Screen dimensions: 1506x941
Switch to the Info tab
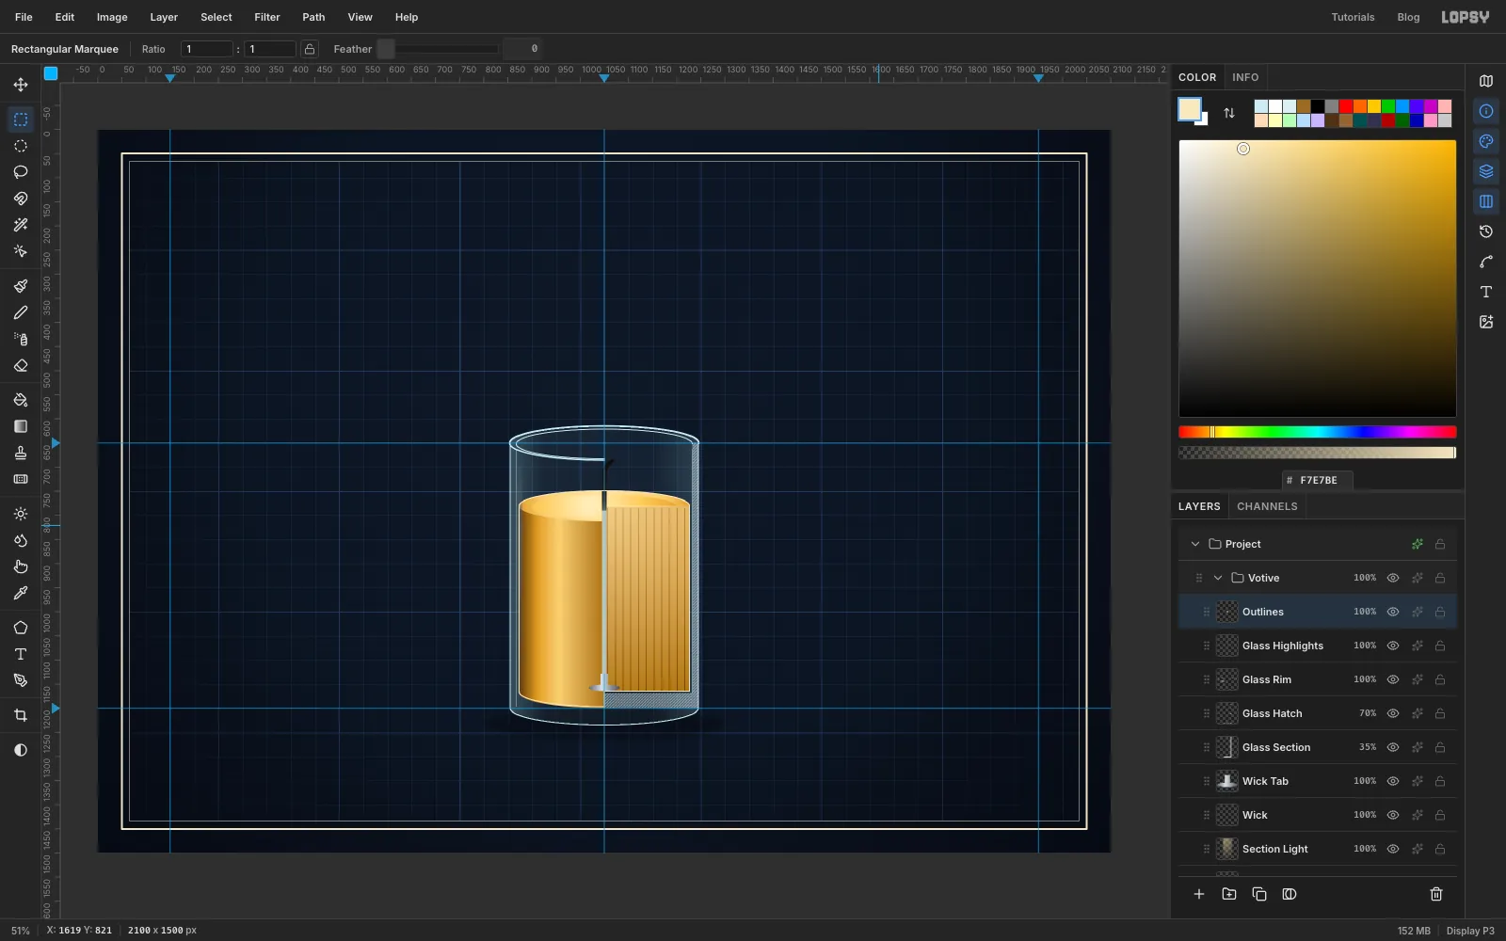point(1245,77)
